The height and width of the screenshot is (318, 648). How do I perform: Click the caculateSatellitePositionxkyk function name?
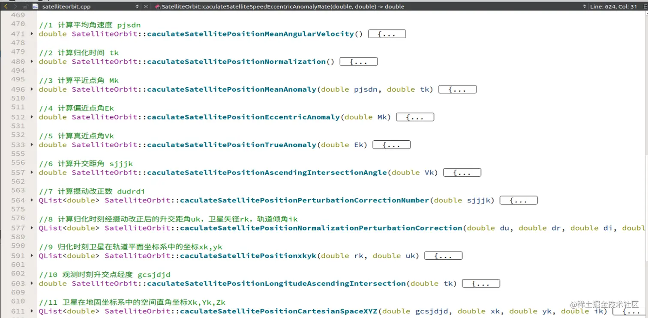coord(248,256)
